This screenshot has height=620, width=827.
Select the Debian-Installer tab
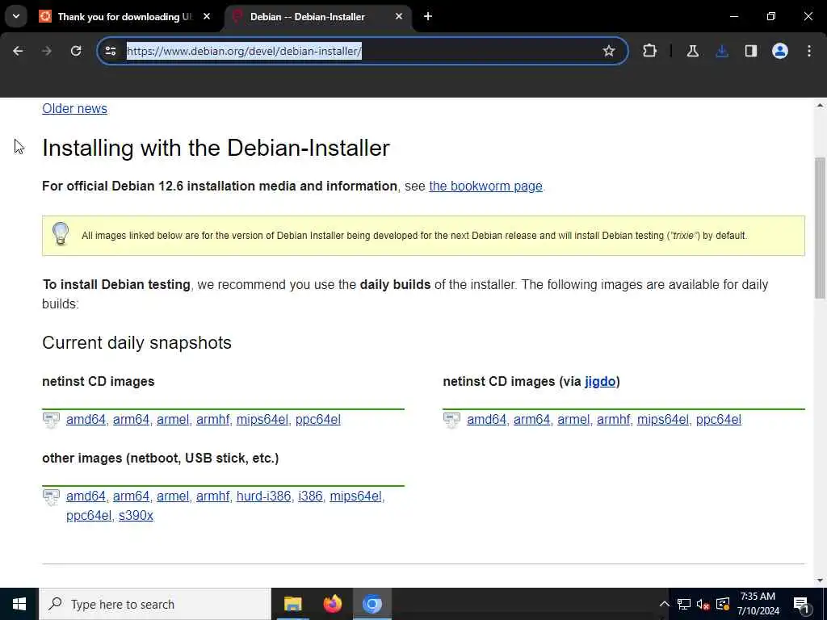click(x=317, y=16)
